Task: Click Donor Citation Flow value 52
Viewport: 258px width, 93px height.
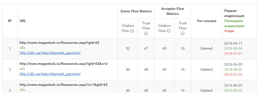Action: 128,48
